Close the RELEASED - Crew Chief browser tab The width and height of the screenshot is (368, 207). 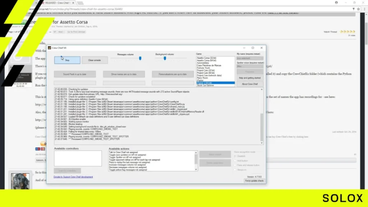pos(73,3)
